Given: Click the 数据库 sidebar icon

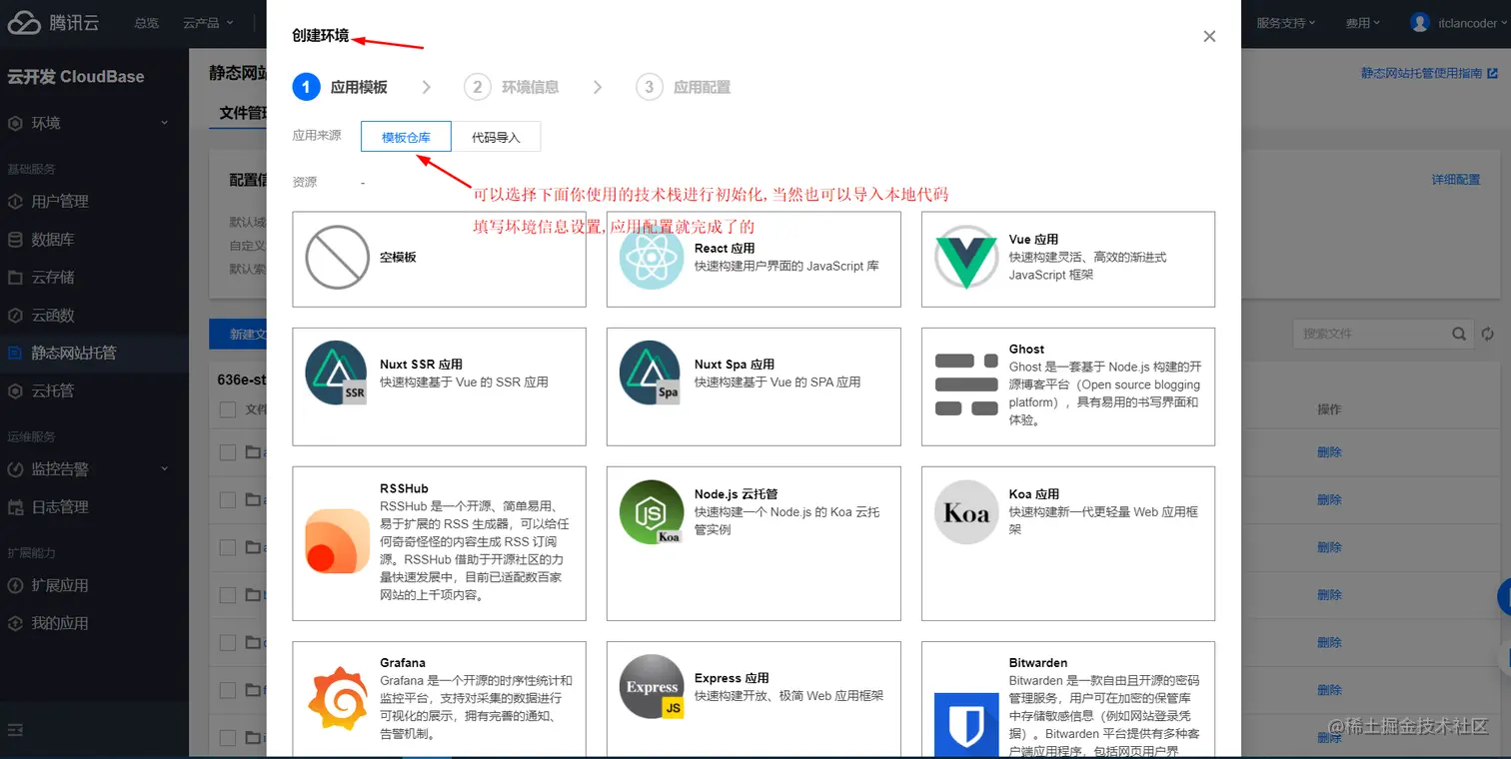Looking at the screenshot, I should coord(15,240).
